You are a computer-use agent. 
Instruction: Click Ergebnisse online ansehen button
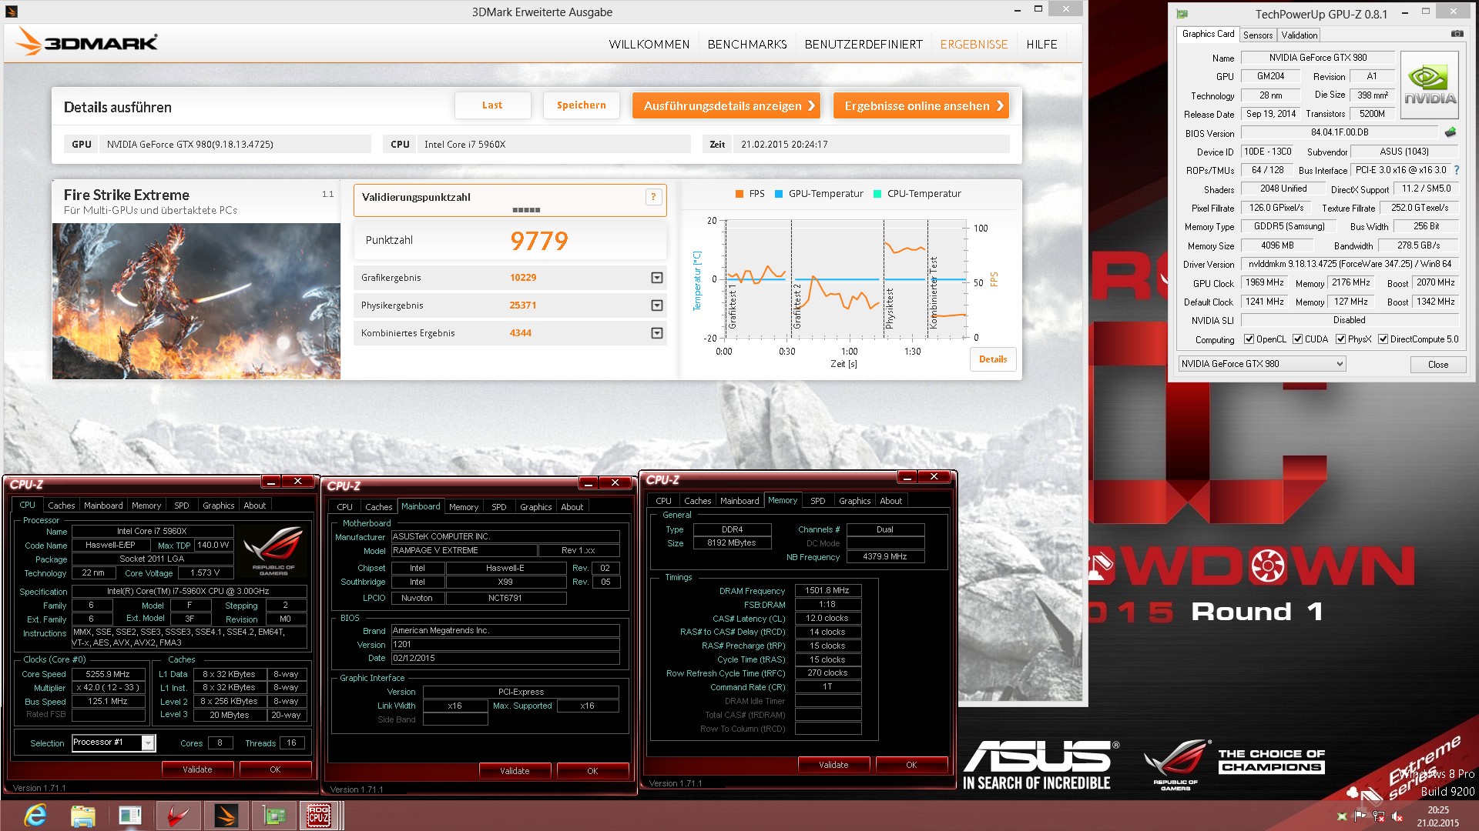click(921, 105)
